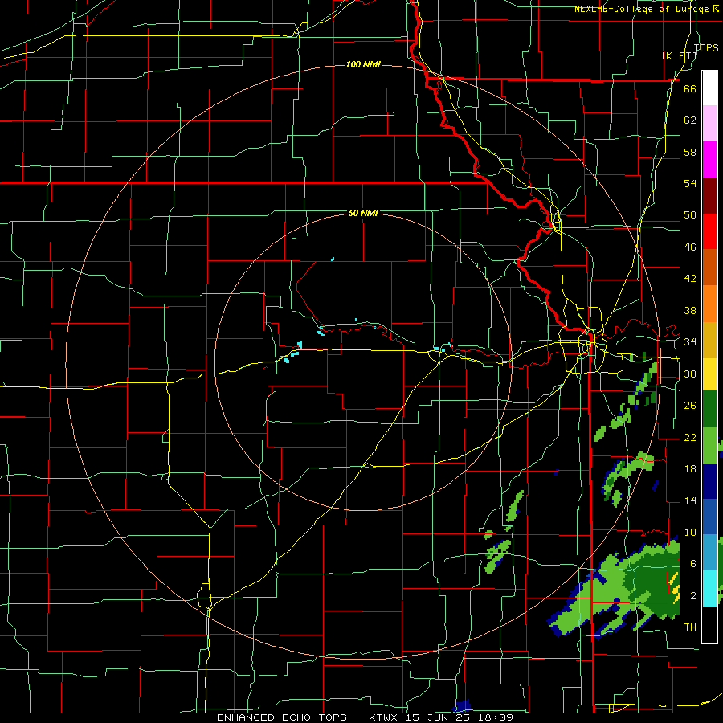Select the light green legend swatch
Screen dimensions: 723x723
tap(709, 445)
